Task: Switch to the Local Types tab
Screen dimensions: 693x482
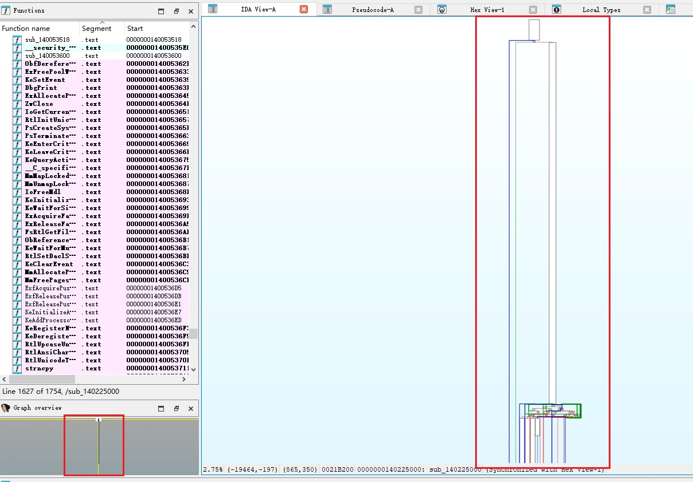Action: (x=601, y=10)
